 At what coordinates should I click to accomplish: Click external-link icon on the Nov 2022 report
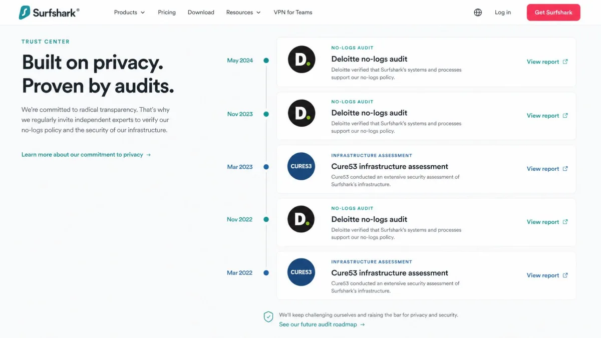pyautogui.click(x=565, y=222)
